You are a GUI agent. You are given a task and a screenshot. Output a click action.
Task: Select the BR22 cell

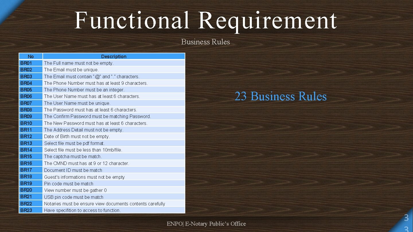pos(31,203)
